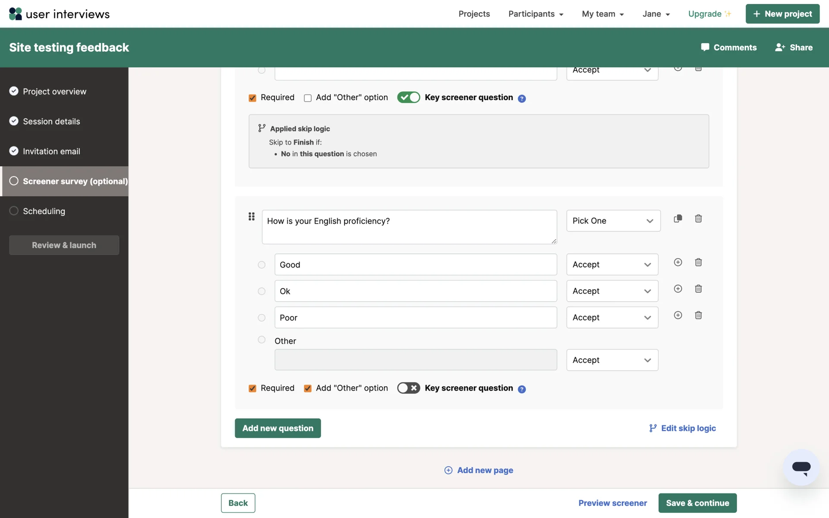
Task: Open the Scheduling step in sidebar
Action: (x=44, y=211)
